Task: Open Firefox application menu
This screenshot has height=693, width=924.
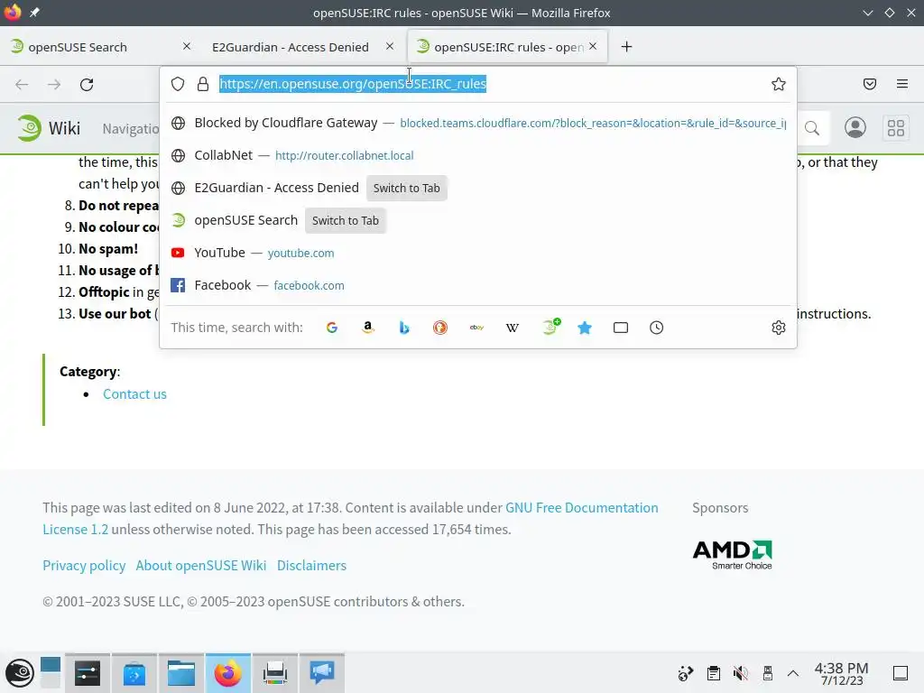Action: (902, 84)
